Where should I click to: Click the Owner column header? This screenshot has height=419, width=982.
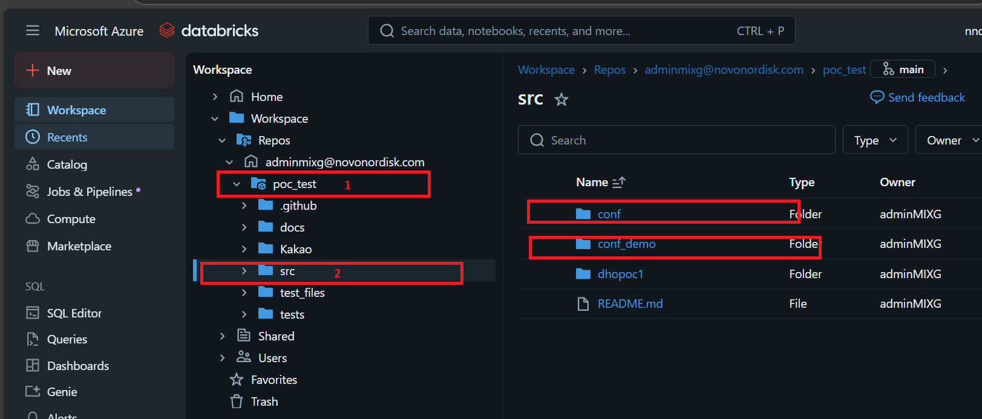coord(897,182)
